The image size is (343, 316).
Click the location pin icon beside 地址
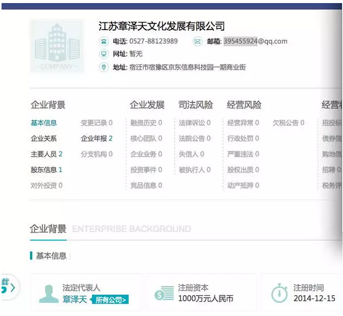pos(104,67)
